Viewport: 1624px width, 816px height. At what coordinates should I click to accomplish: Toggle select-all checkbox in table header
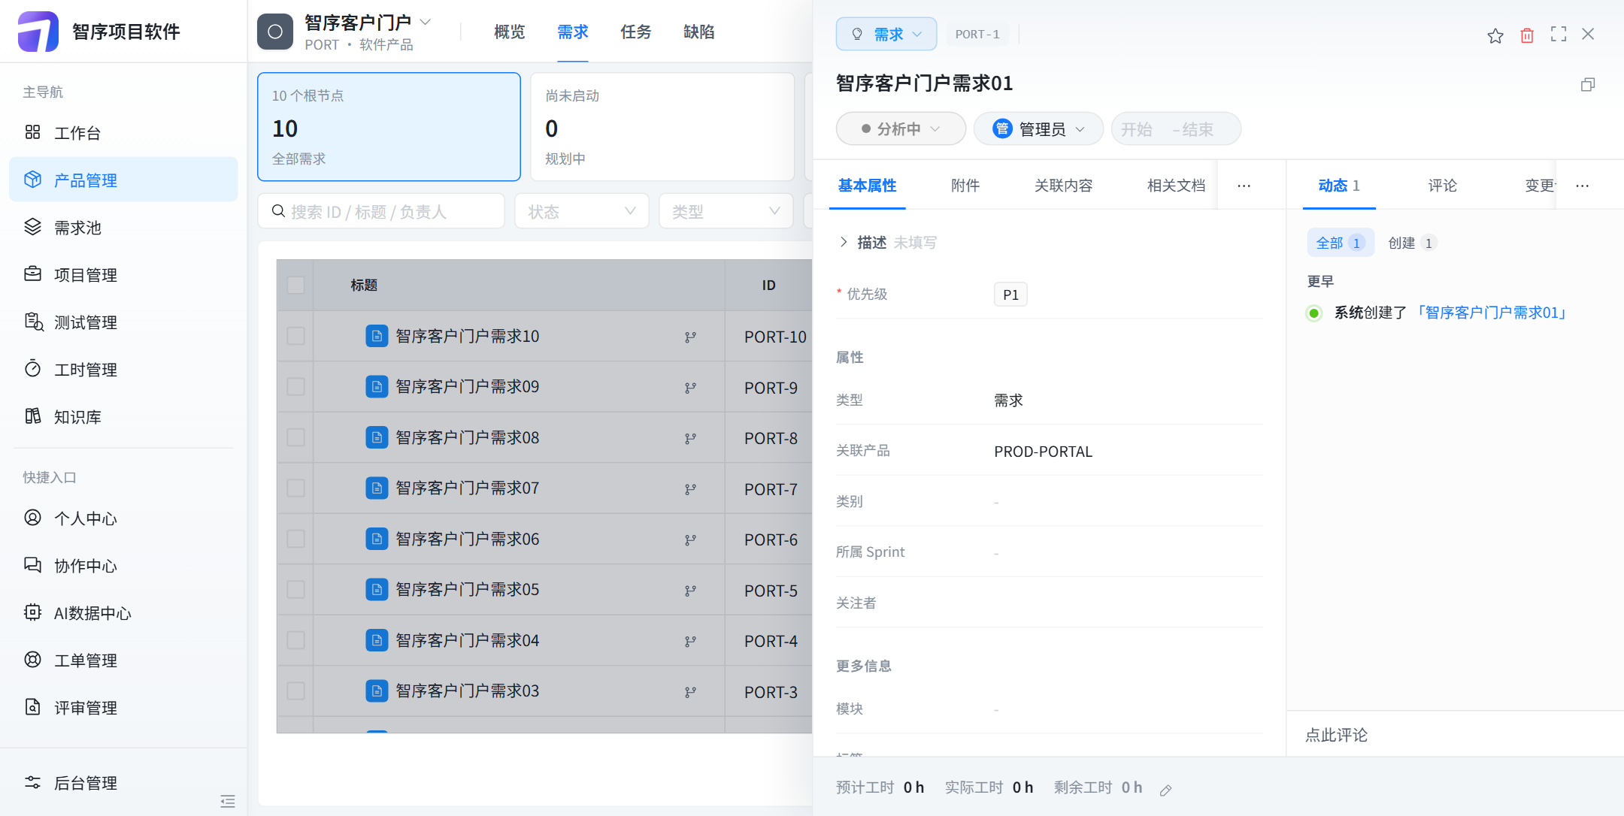point(296,285)
